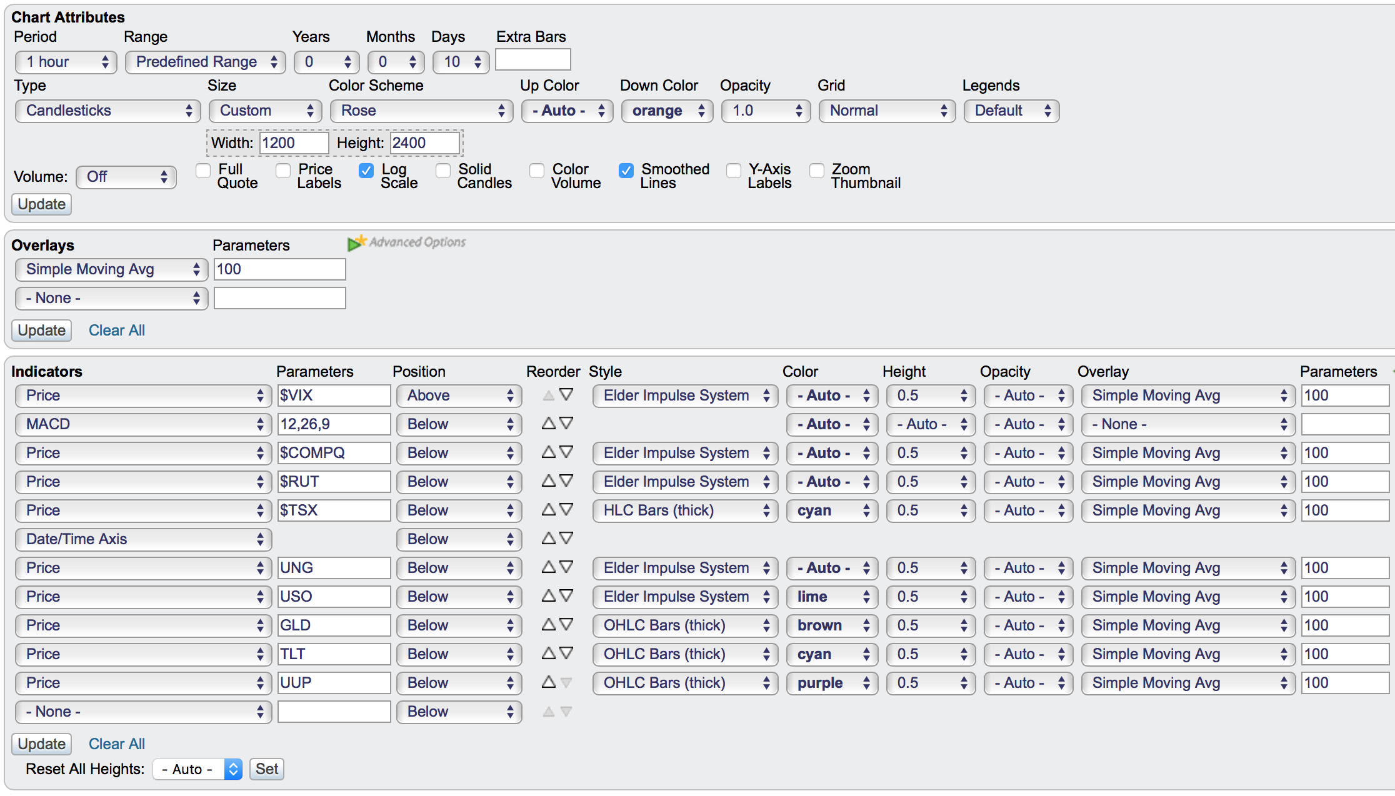Enable Zoom Thumbnail checkbox
The height and width of the screenshot is (796, 1395).
(x=816, y=171)
